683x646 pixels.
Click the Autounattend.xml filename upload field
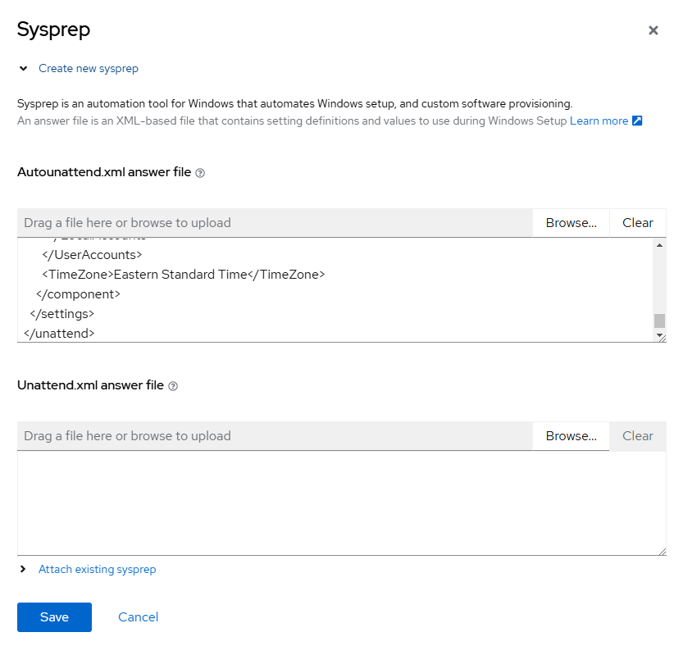275,223
